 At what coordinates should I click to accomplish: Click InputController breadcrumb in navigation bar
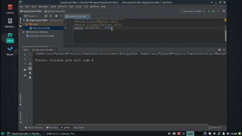point(31,11)
